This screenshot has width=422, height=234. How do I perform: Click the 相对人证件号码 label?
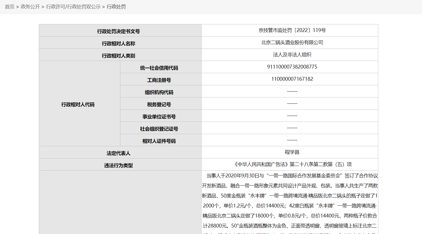coord(159,141)
